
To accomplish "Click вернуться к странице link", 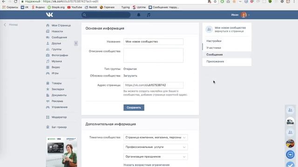I will coord(229,31).
